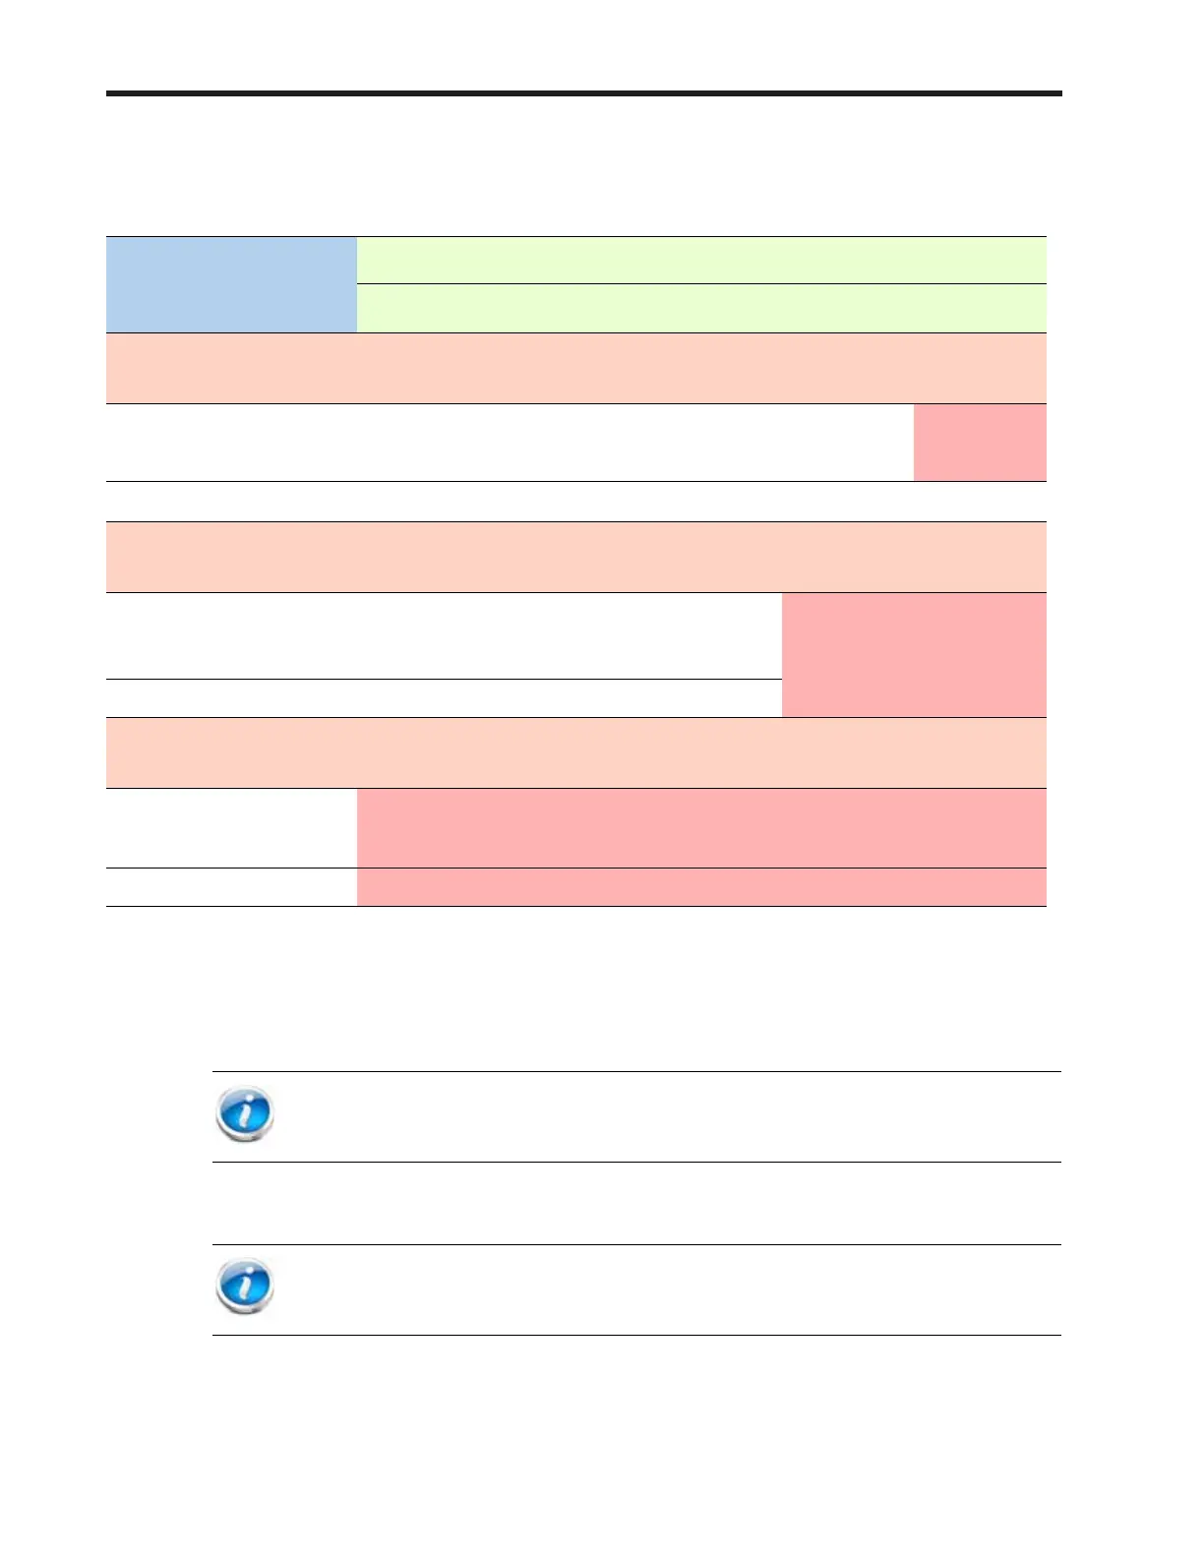Click the lower blue info note icon
The image size is (1204, 1558).
(244, 1287)
